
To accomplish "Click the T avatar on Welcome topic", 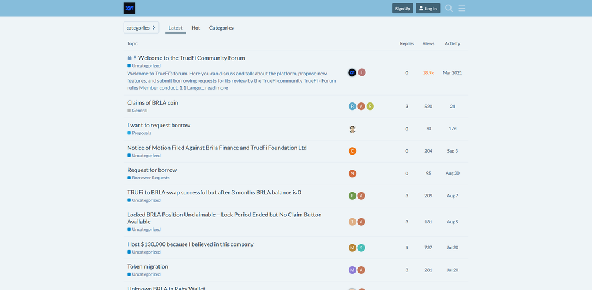I will click(362, 72).
